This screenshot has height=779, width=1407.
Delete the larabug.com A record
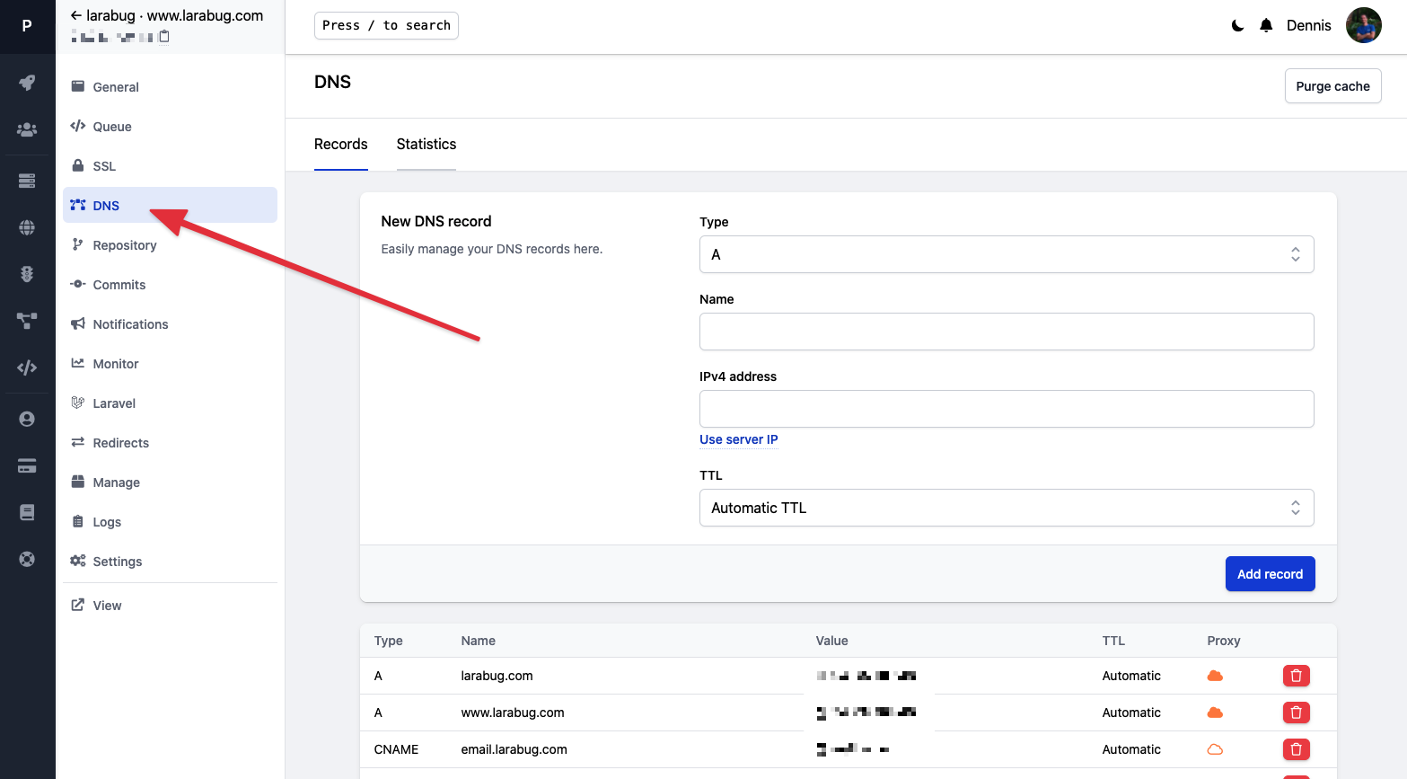click(x=1297, y=676)
